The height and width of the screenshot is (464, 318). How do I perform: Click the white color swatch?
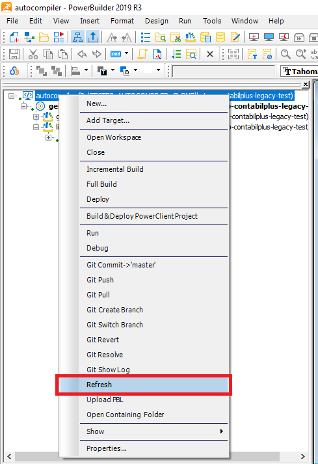(x=148, y=71)
